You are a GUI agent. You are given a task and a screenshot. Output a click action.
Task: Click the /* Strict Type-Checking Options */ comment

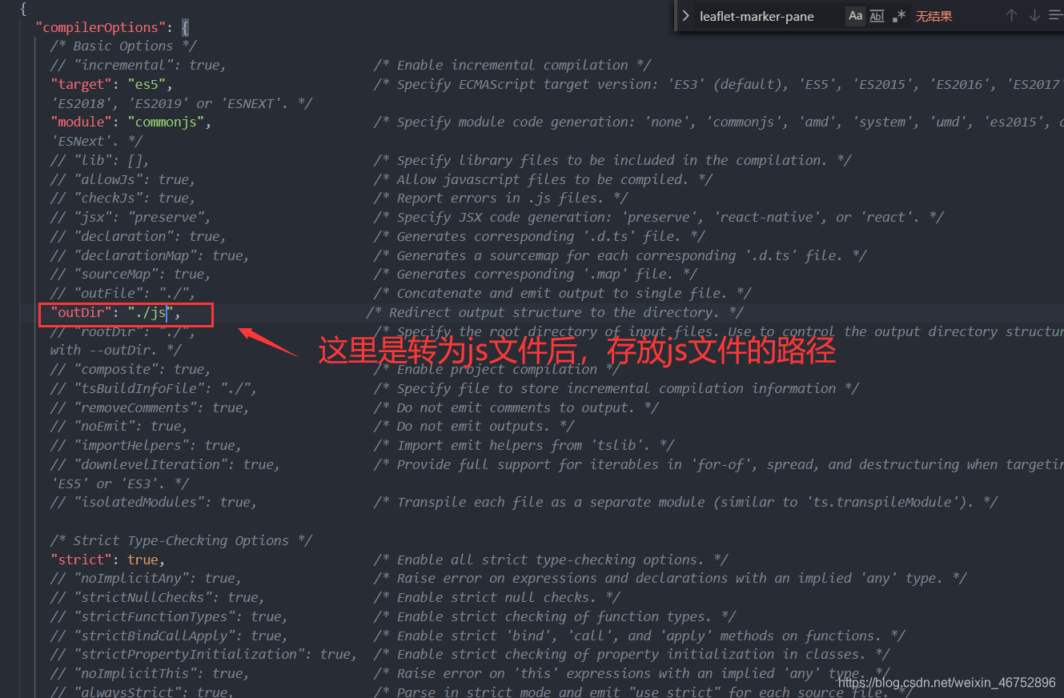click(181, 540)
